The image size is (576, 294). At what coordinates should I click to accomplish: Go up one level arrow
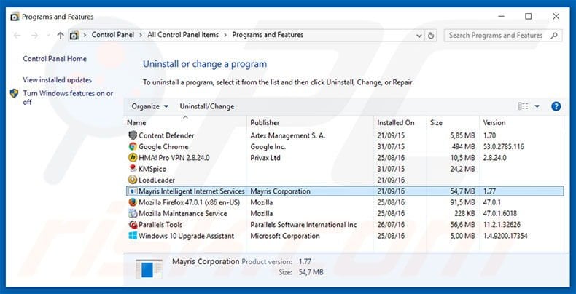(x=61, y=35)
